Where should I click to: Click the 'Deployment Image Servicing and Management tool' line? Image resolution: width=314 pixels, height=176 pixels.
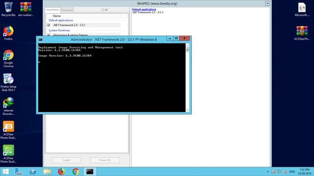[80, 47]
